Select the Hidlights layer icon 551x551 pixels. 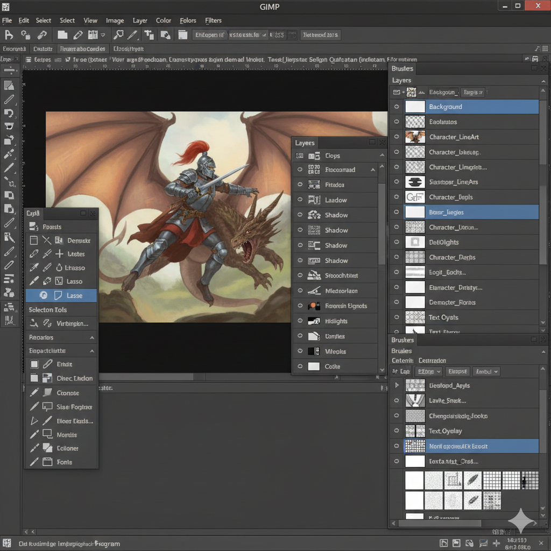[314, 321]
